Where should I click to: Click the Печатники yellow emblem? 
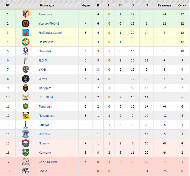pos(26,116)
